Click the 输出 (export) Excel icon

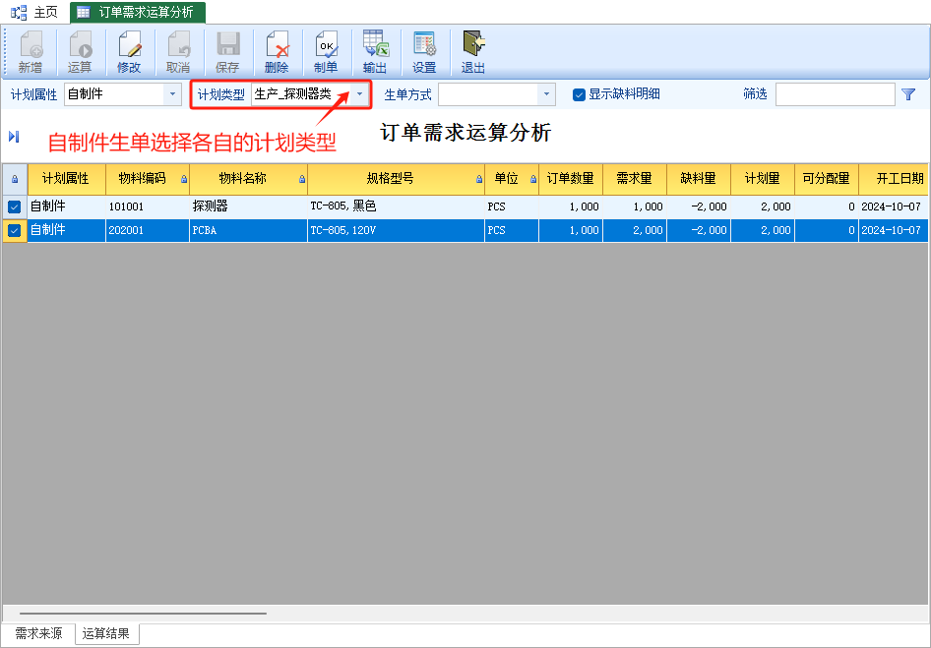(x=375, y=52)
